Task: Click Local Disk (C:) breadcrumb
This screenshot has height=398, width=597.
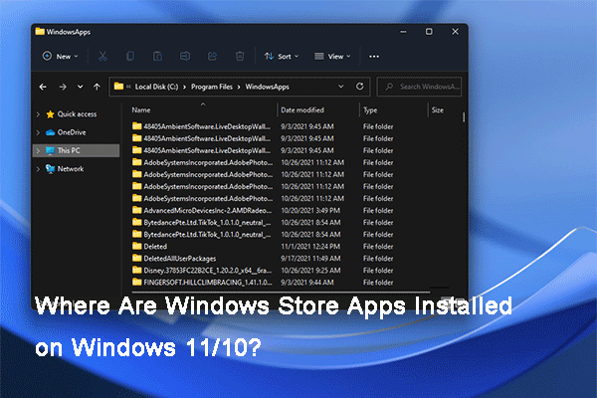Action: coord(156,87)
